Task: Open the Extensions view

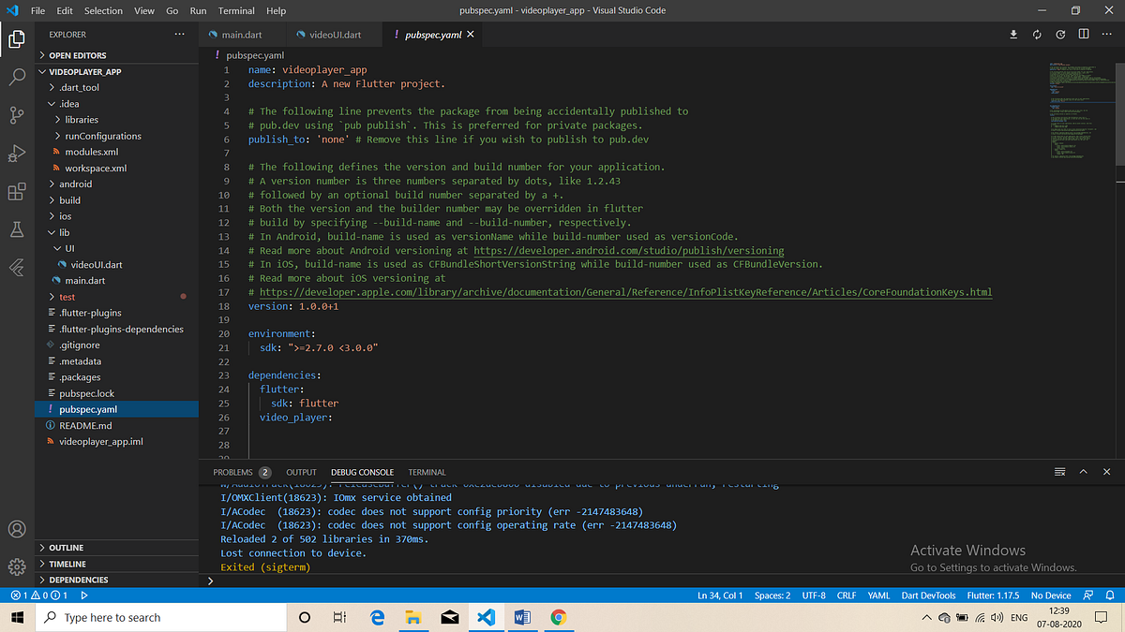Action: pyautogui.click(x=16, y=192)
